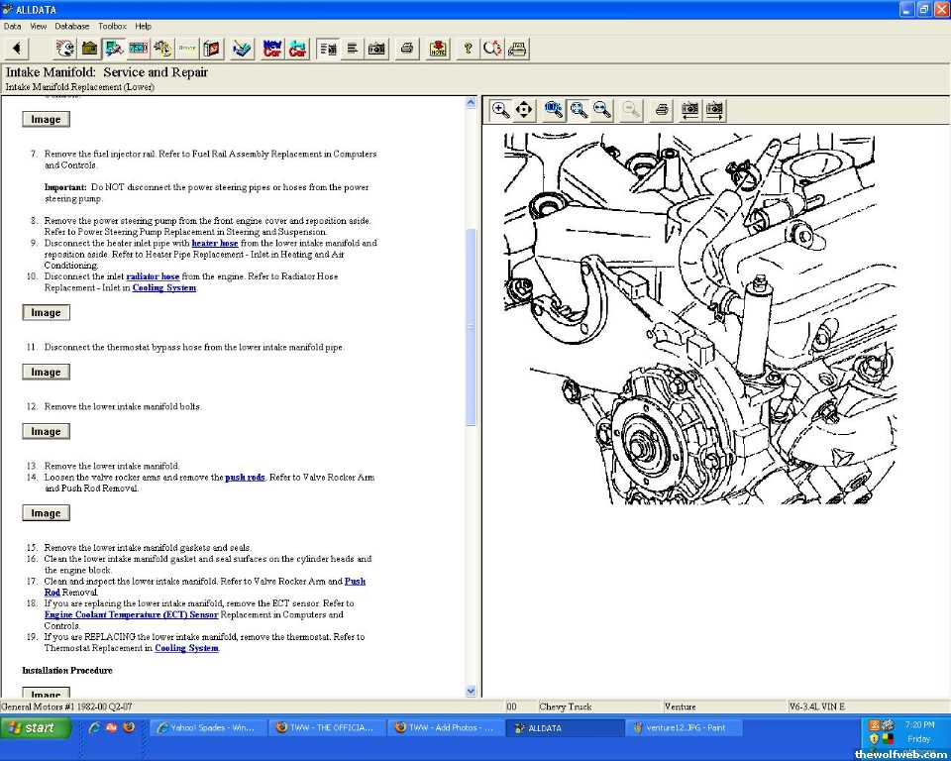
Task: Click the Image button below step 12
Action: [x=46, y=432]
